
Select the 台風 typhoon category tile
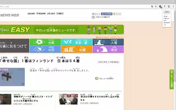click(45, 42)
